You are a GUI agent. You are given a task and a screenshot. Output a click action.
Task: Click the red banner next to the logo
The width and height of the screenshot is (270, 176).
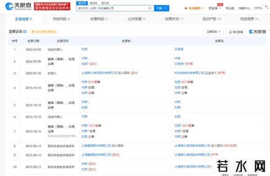52,6
